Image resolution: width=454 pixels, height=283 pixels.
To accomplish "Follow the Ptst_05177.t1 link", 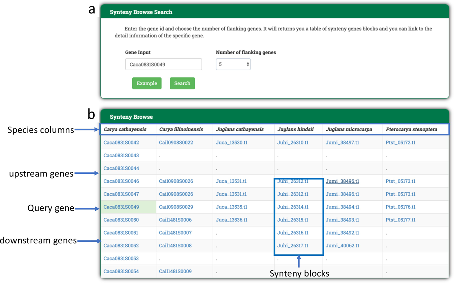I will [x=400, y=220].
